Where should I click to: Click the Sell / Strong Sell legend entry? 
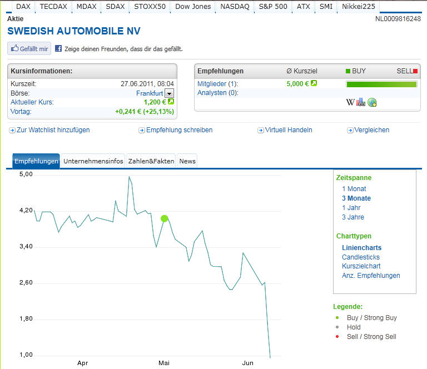tap(371, 337)
